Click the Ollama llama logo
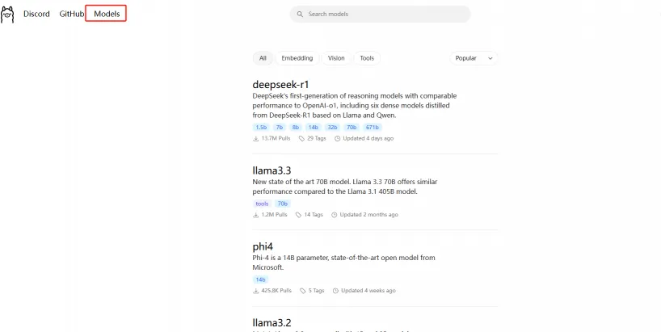Viewport: 661px width, 332px height. coord(7,15)
